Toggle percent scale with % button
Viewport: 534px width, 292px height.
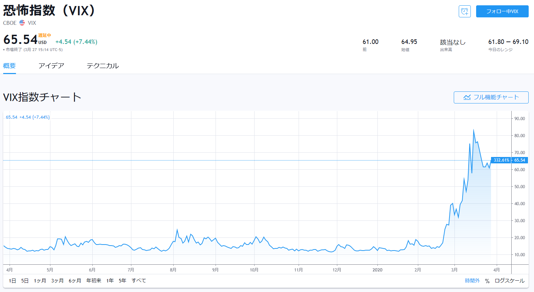pos(487,281)
